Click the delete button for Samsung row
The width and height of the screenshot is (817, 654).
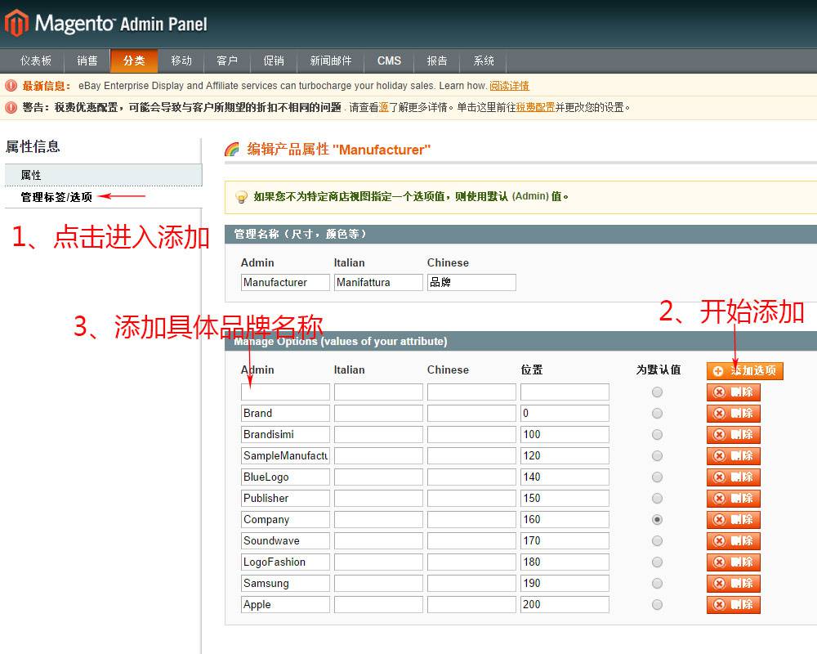pyautogui.click(x=733, y=583)
